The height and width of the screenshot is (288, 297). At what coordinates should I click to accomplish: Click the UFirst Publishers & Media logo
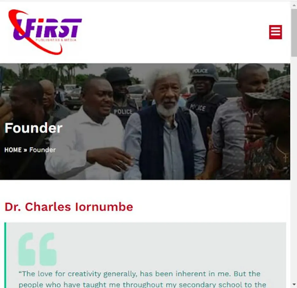point(45,32)
